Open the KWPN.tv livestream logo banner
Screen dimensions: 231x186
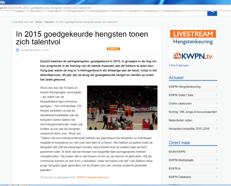[x=193, y=56]
